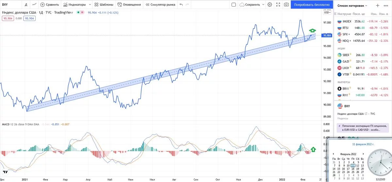Screen dimensions: 392x182
Task: Sort by Посл. цена column header
Action: pos(359,14)
